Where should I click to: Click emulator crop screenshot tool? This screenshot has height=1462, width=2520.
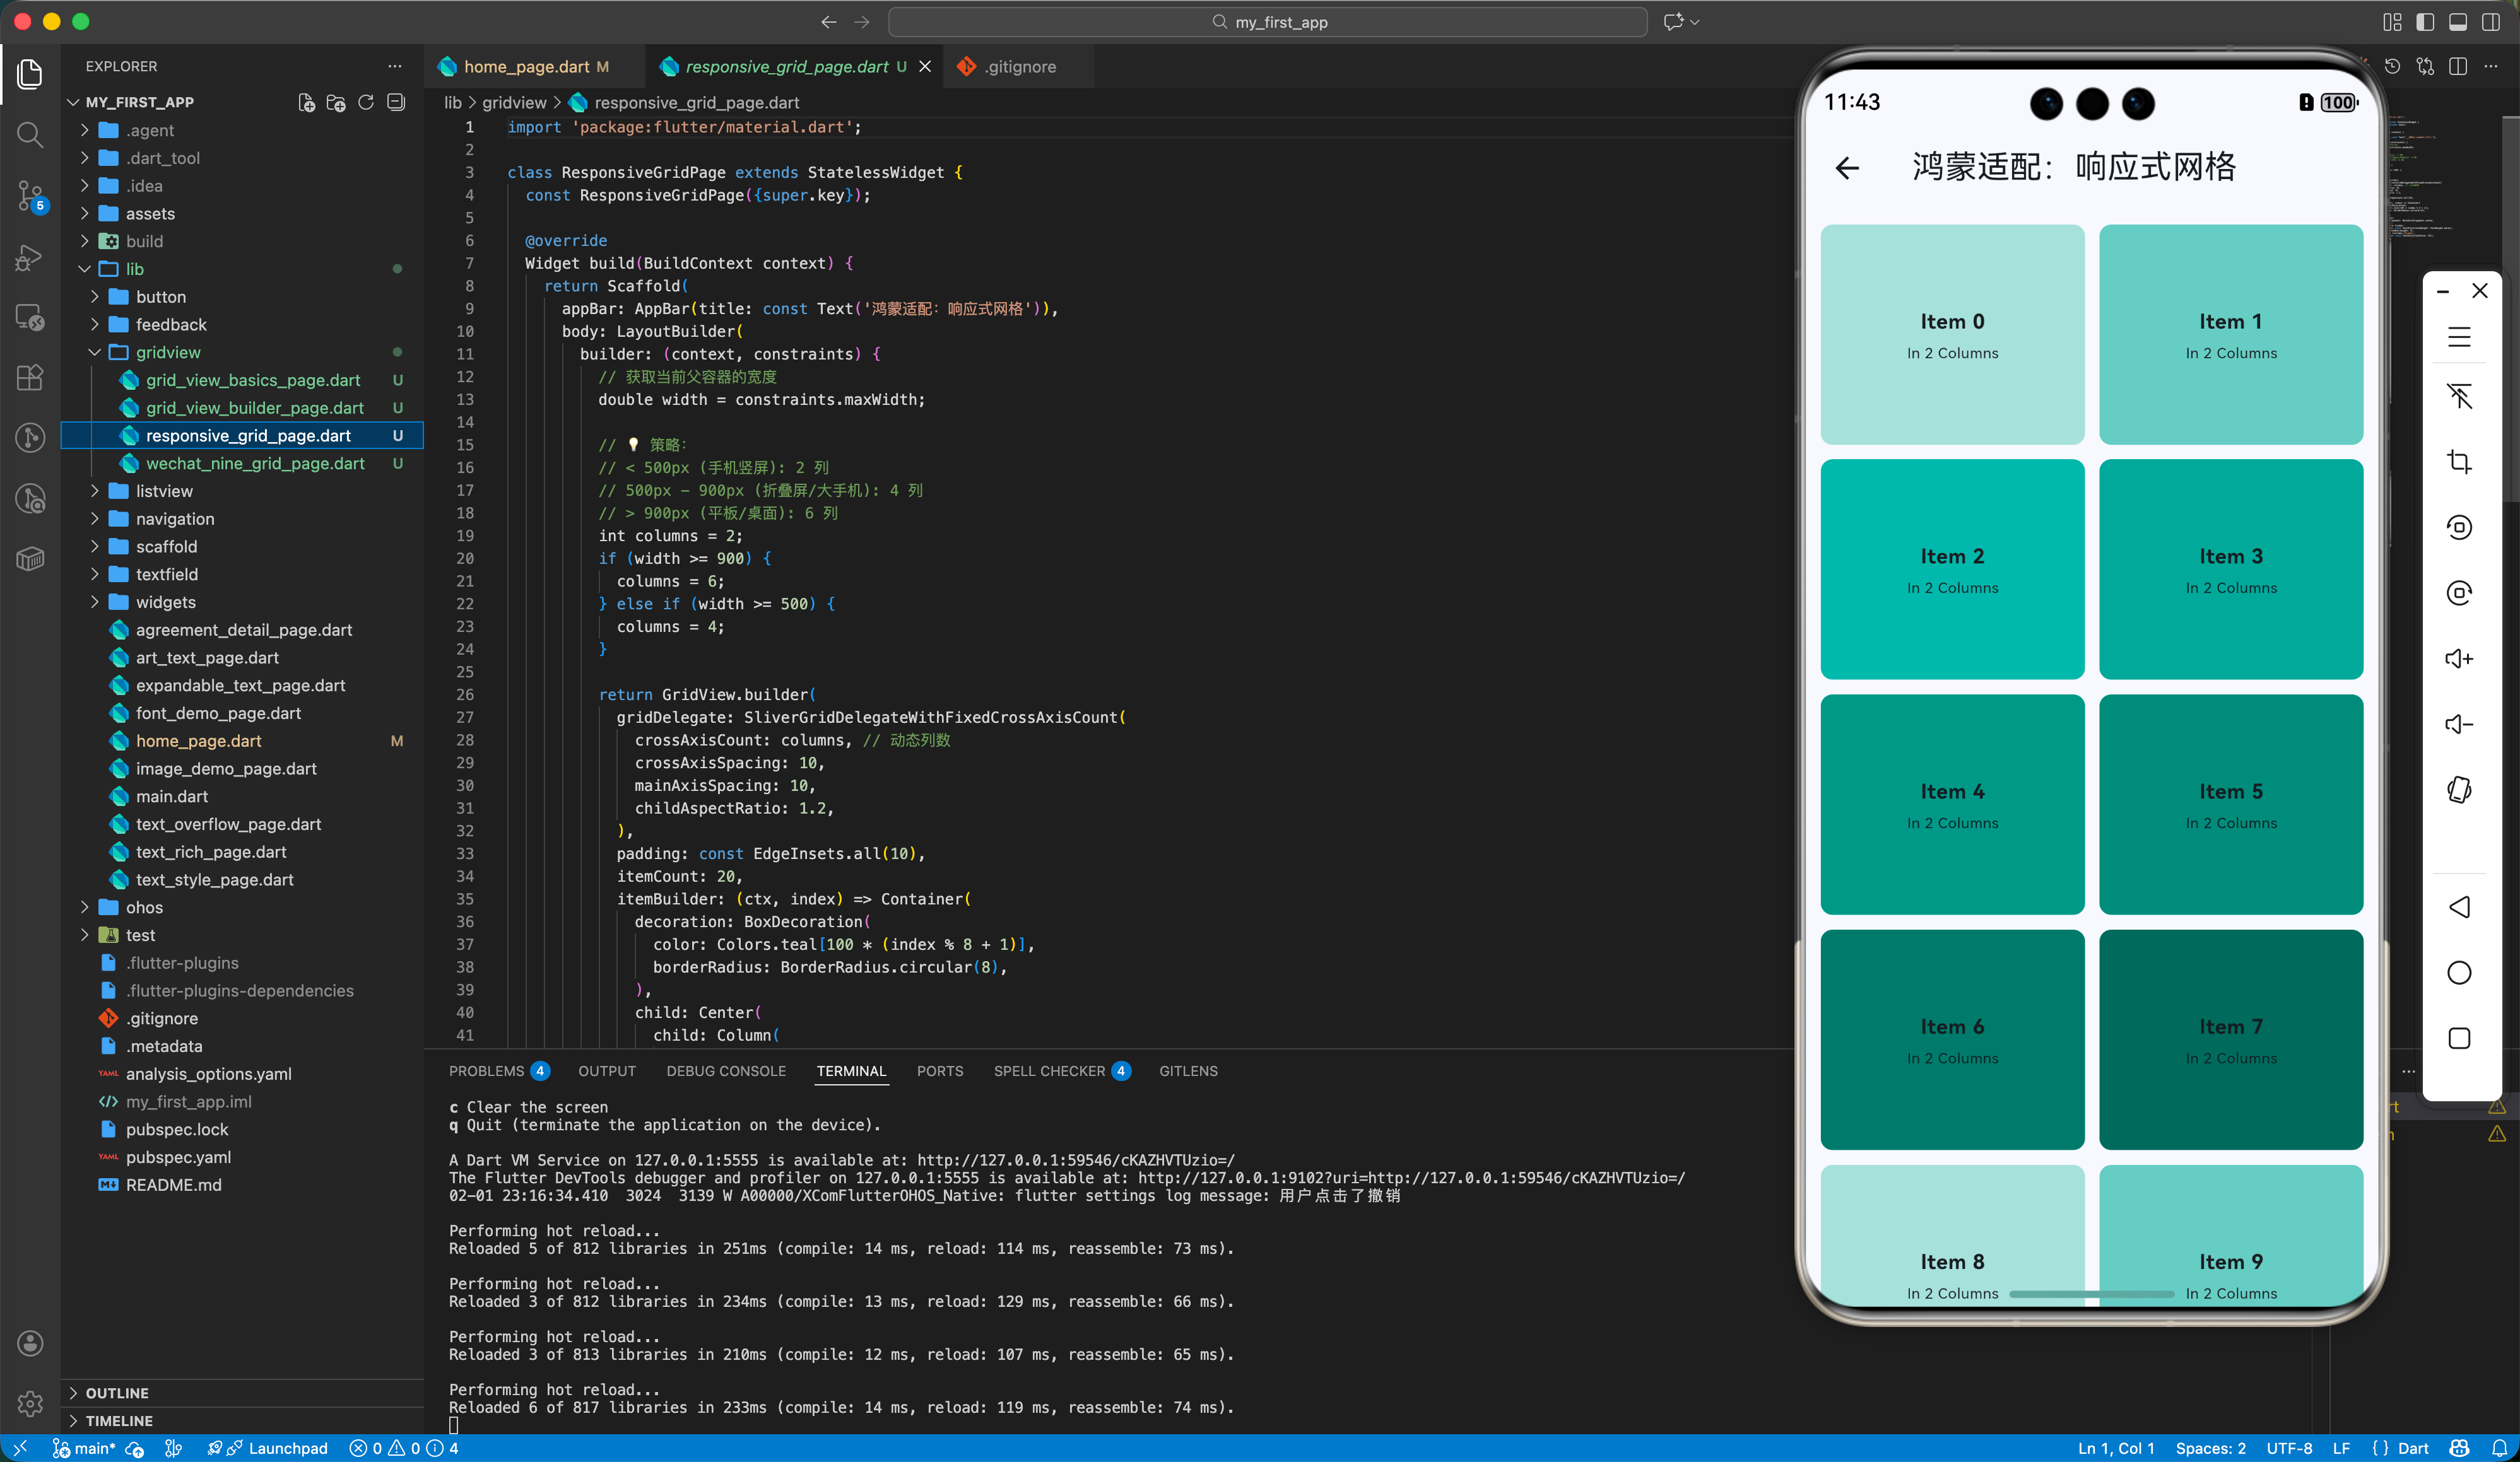point(2459,462)
